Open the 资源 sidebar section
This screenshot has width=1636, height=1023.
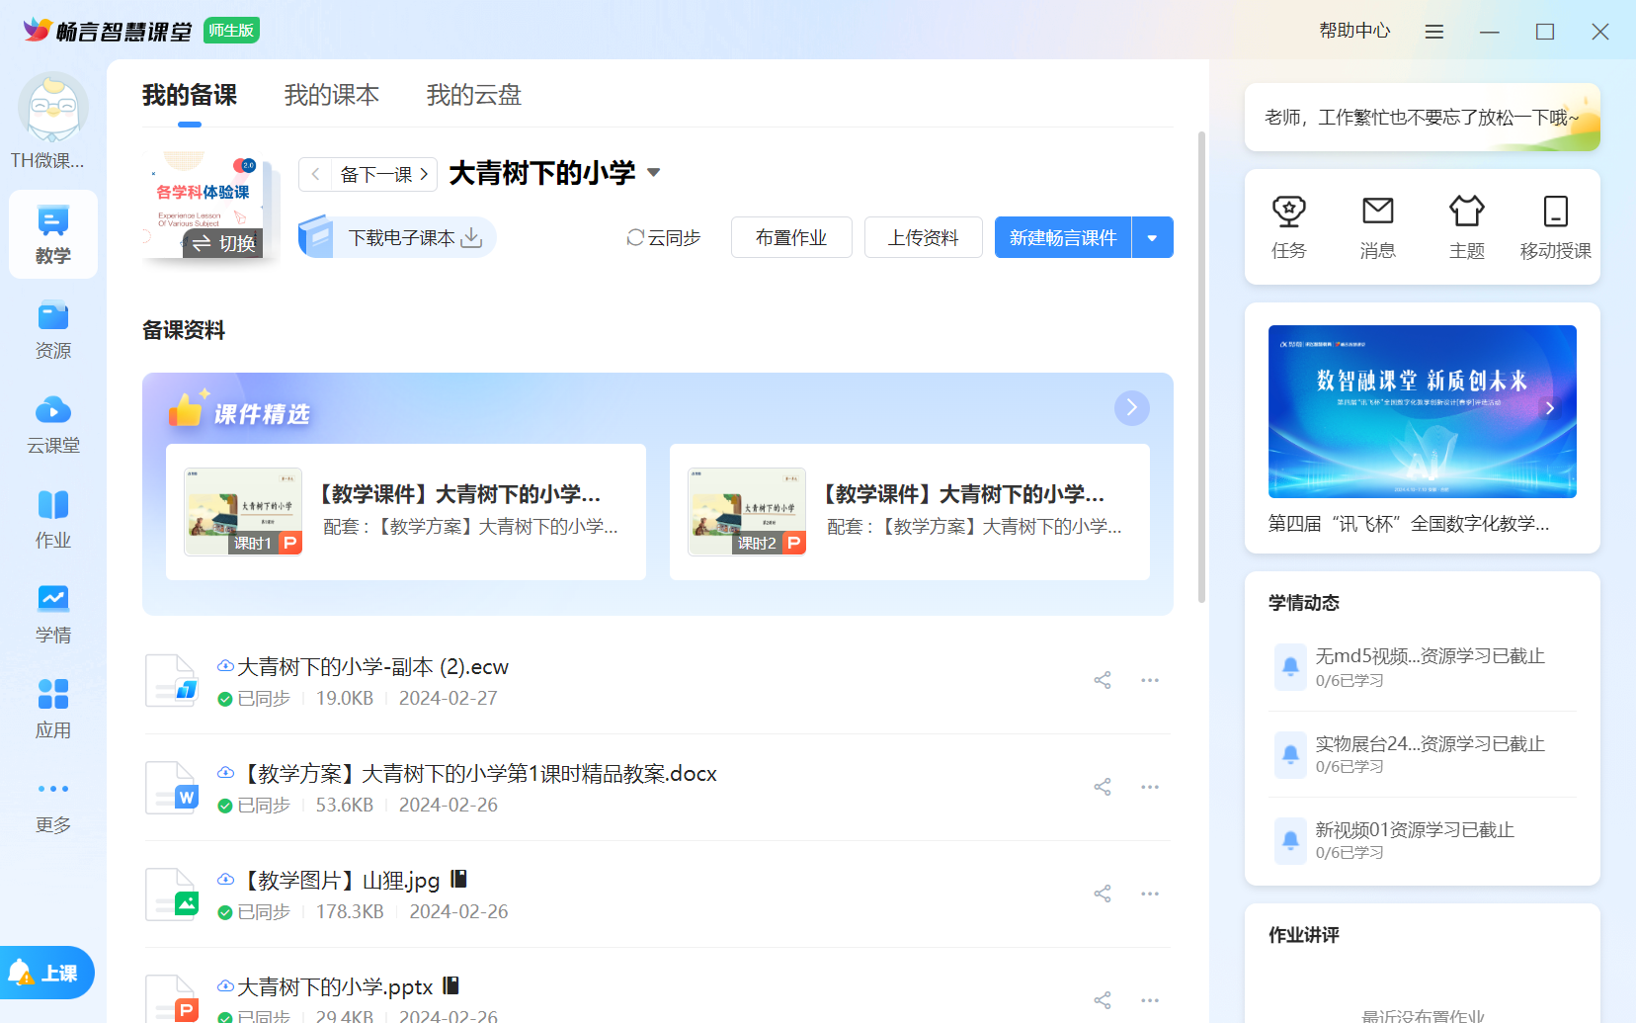[53, 330]
